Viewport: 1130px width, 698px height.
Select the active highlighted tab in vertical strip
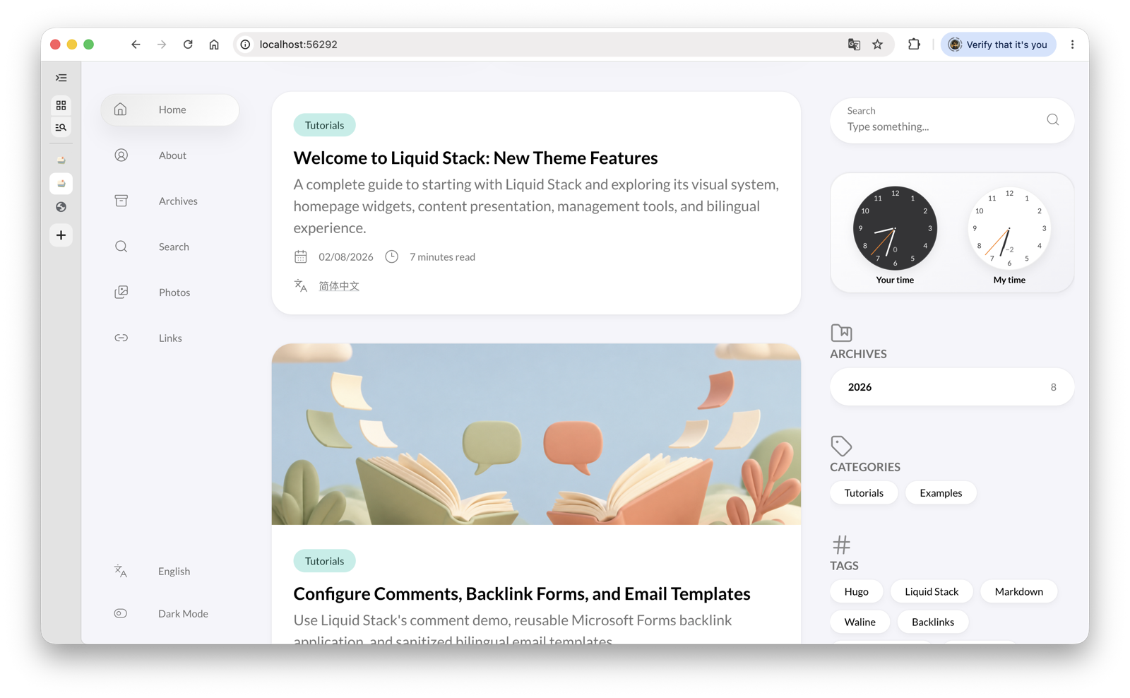point(61,184)
